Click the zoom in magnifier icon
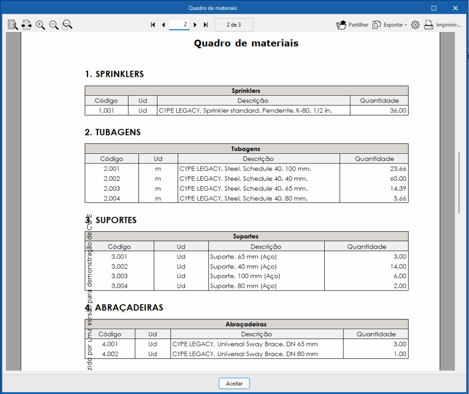Screen dimensions: 469x394 [x=40, y=25]
